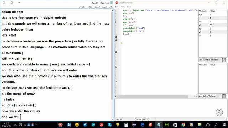Screen dimensions: 228x128
Task: Delete string variable with trash icon
Action: pos(224,96)
